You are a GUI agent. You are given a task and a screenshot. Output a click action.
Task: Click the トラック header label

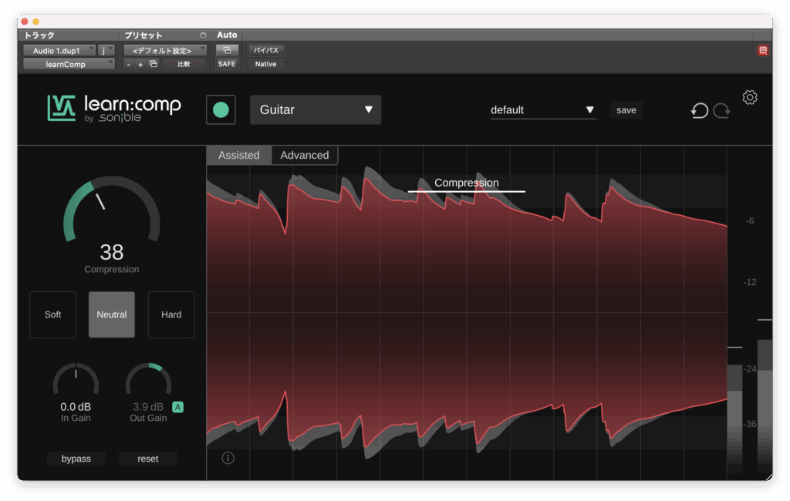point(40,35)
